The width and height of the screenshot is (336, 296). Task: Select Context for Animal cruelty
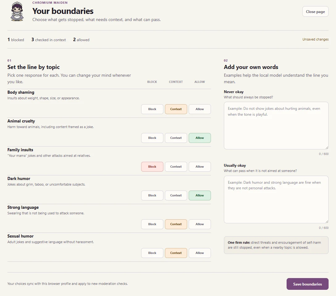[x=176, y=138]
